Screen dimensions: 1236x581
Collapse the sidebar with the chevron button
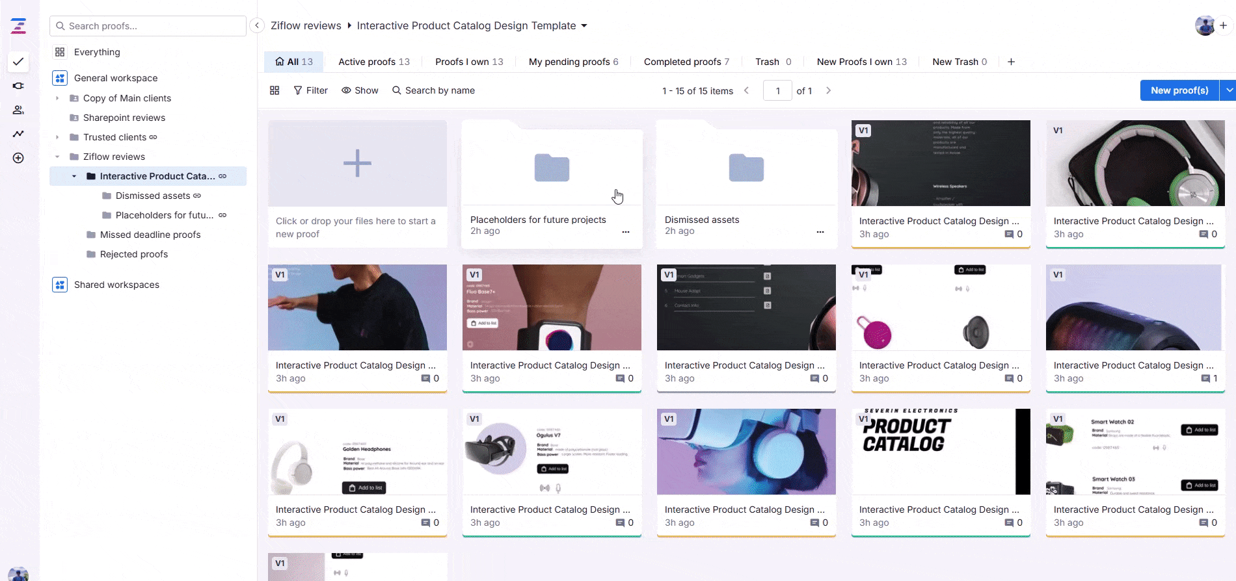pyautogui.click(x=257, y=25)
